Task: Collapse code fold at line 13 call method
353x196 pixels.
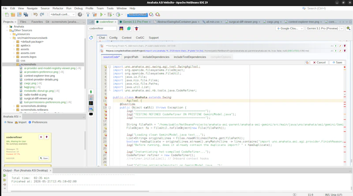Action: [x=109, y=108]
